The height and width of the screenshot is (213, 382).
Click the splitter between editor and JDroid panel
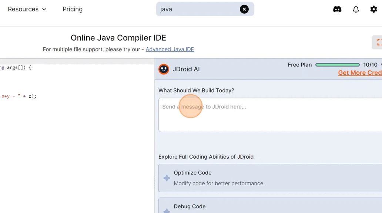coord(155,181)
